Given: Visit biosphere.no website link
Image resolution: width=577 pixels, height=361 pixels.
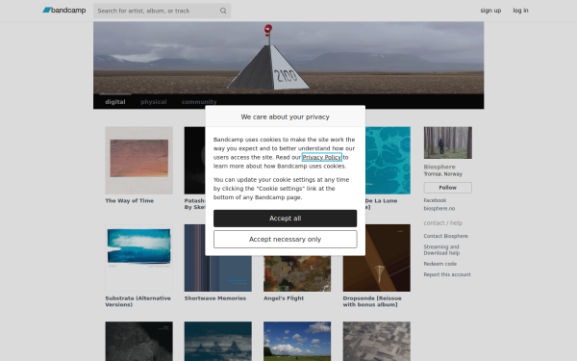Looking at the screenshot, I should tap(439, 209).
